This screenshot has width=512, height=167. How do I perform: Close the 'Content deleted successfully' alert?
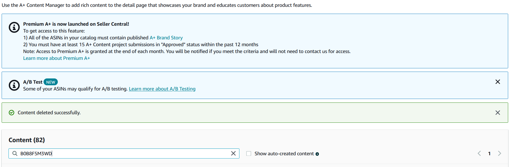point(498,113)
